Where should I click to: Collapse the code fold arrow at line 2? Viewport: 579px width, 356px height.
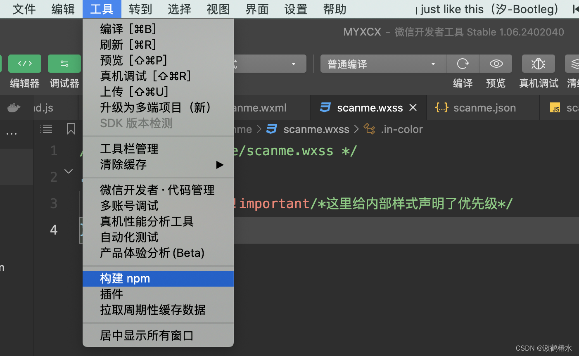69,171
